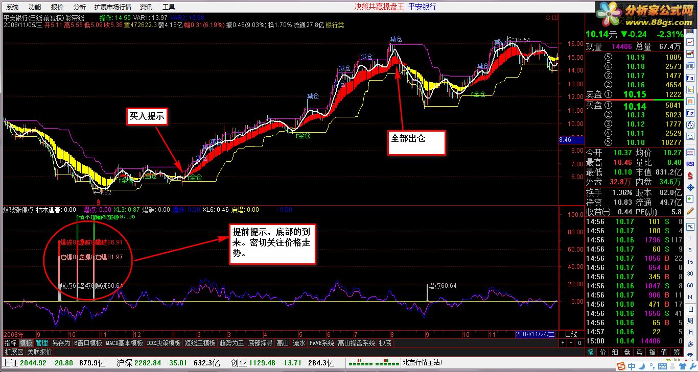Click the candlestick chart icon in right toolbar

point(690,53)
